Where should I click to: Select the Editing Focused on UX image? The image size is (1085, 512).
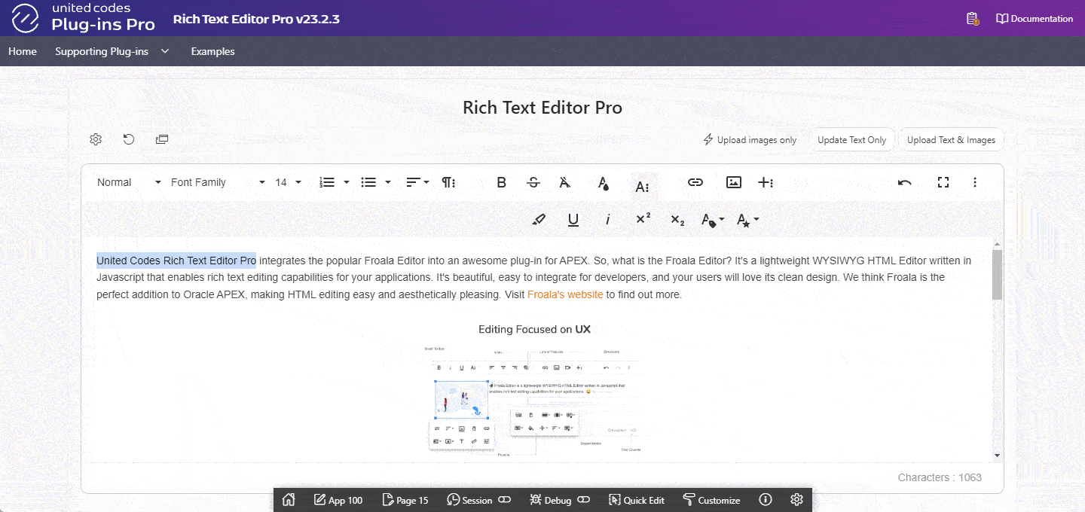pos(533,392)
